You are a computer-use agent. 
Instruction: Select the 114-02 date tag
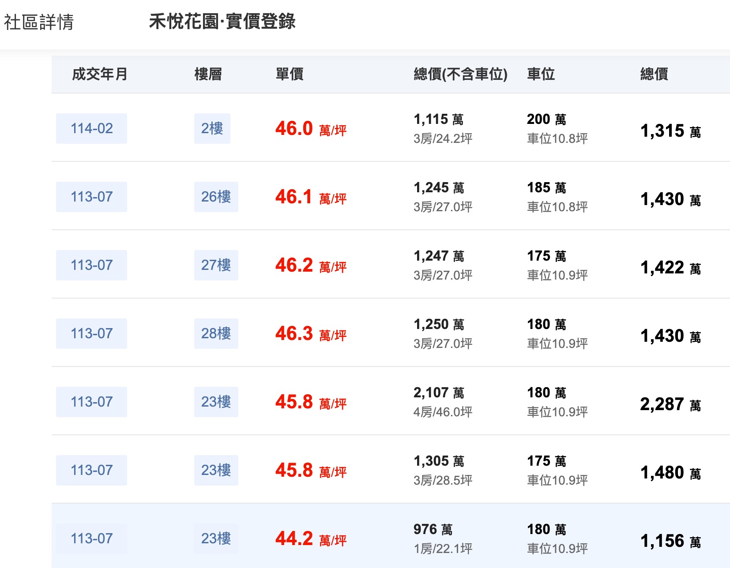pyautogui.click(x=91, y=128)
